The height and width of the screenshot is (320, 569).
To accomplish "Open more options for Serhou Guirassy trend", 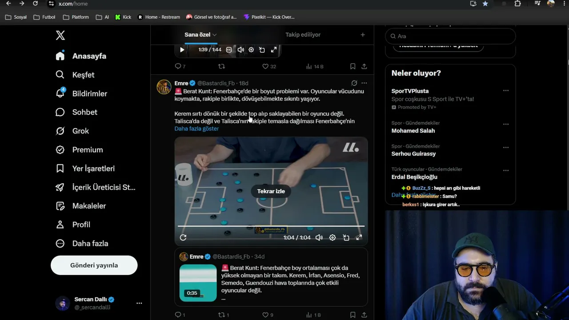I will (x=505, y=147).
